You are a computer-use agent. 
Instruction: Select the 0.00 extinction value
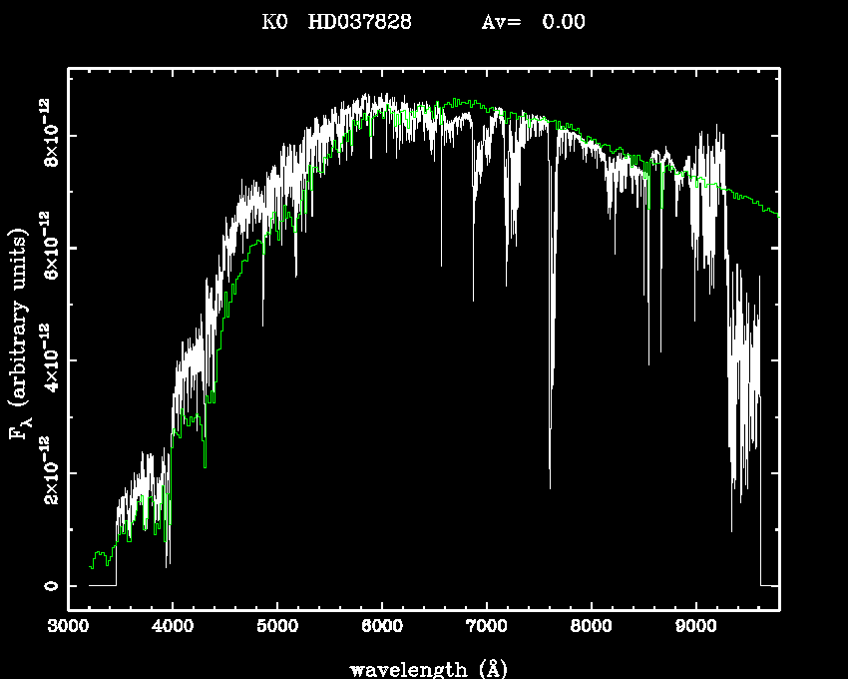pos(564,22)
